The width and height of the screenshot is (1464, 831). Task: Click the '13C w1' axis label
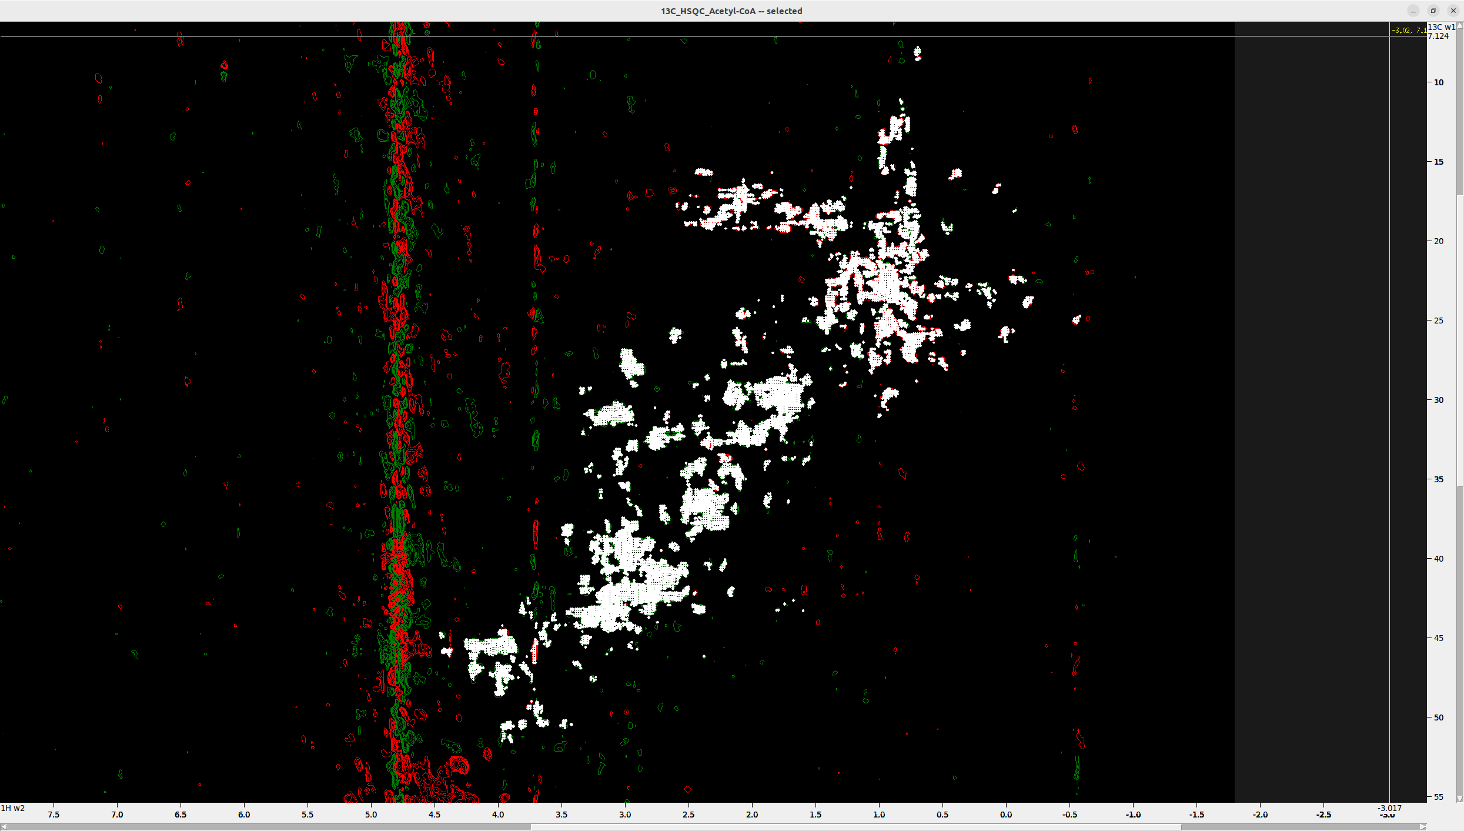tap(1439, 27)
